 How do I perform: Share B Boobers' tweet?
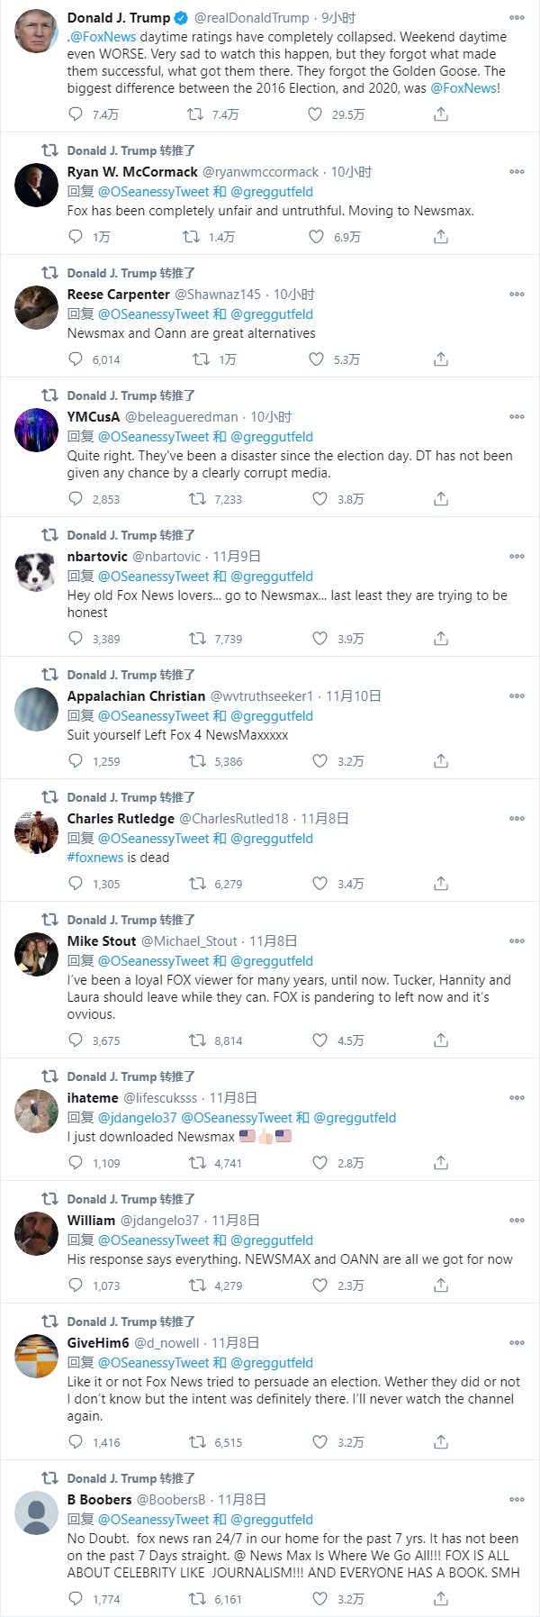tap(441, 1599)
